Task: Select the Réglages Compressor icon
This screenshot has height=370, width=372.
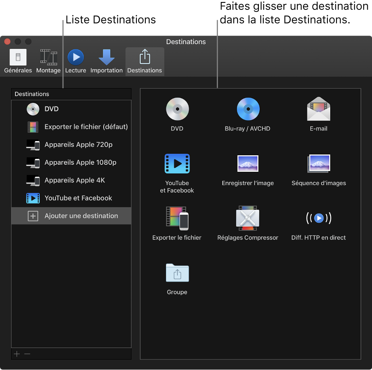Action: click(247, 218)
